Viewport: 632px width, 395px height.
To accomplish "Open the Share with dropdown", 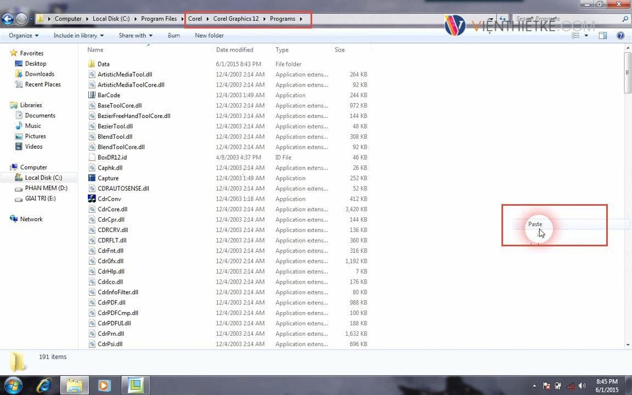I will click(x=136, y=36).
